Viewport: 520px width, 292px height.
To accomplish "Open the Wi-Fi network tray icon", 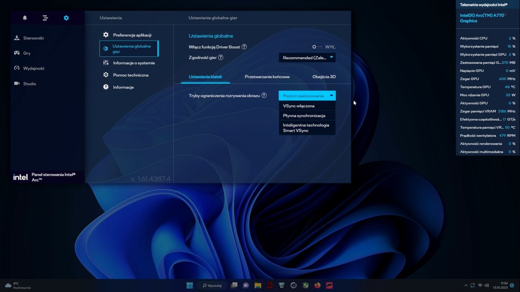I will tap(480, 286).
